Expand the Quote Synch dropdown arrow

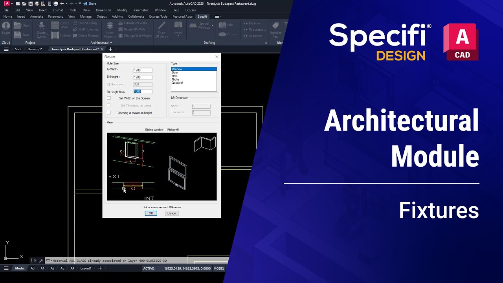[x=47, y=35]
